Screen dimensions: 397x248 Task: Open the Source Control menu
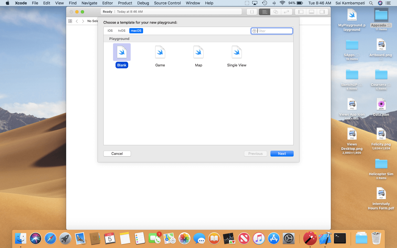[x=167, y=3]
